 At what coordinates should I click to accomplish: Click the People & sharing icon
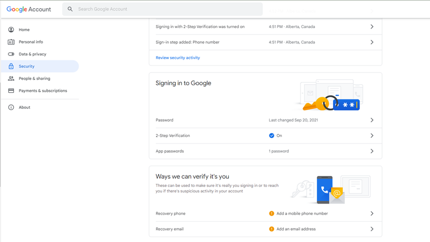pyautogui.click(x=11, y=79)
